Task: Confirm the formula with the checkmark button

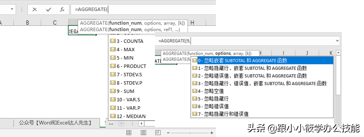Action: coord(48,9)
